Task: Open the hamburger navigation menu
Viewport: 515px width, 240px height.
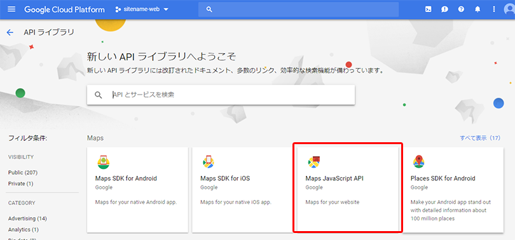Action: [x=11, y=9]
